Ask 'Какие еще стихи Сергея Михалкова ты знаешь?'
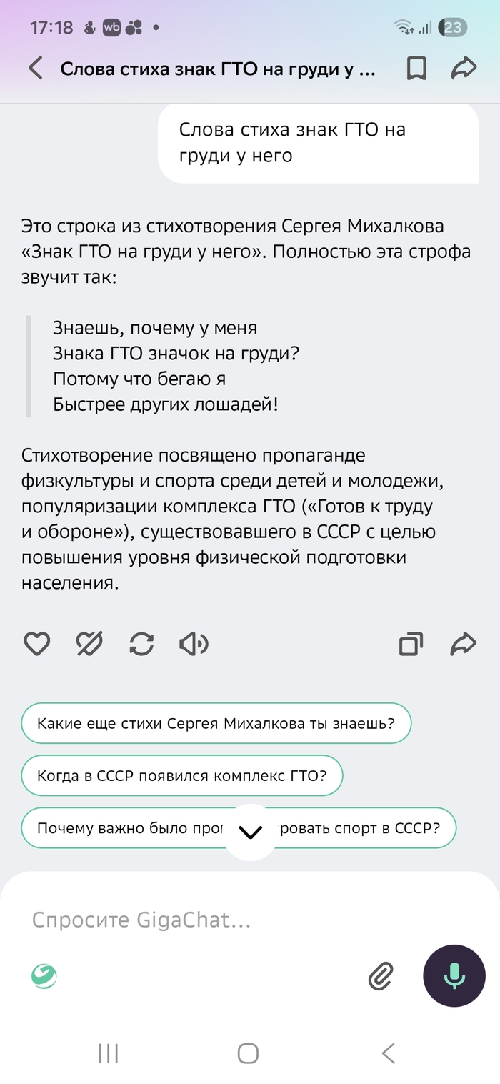Image resolution: width=500 pixels, height=1084 pixels. [216, 723]
